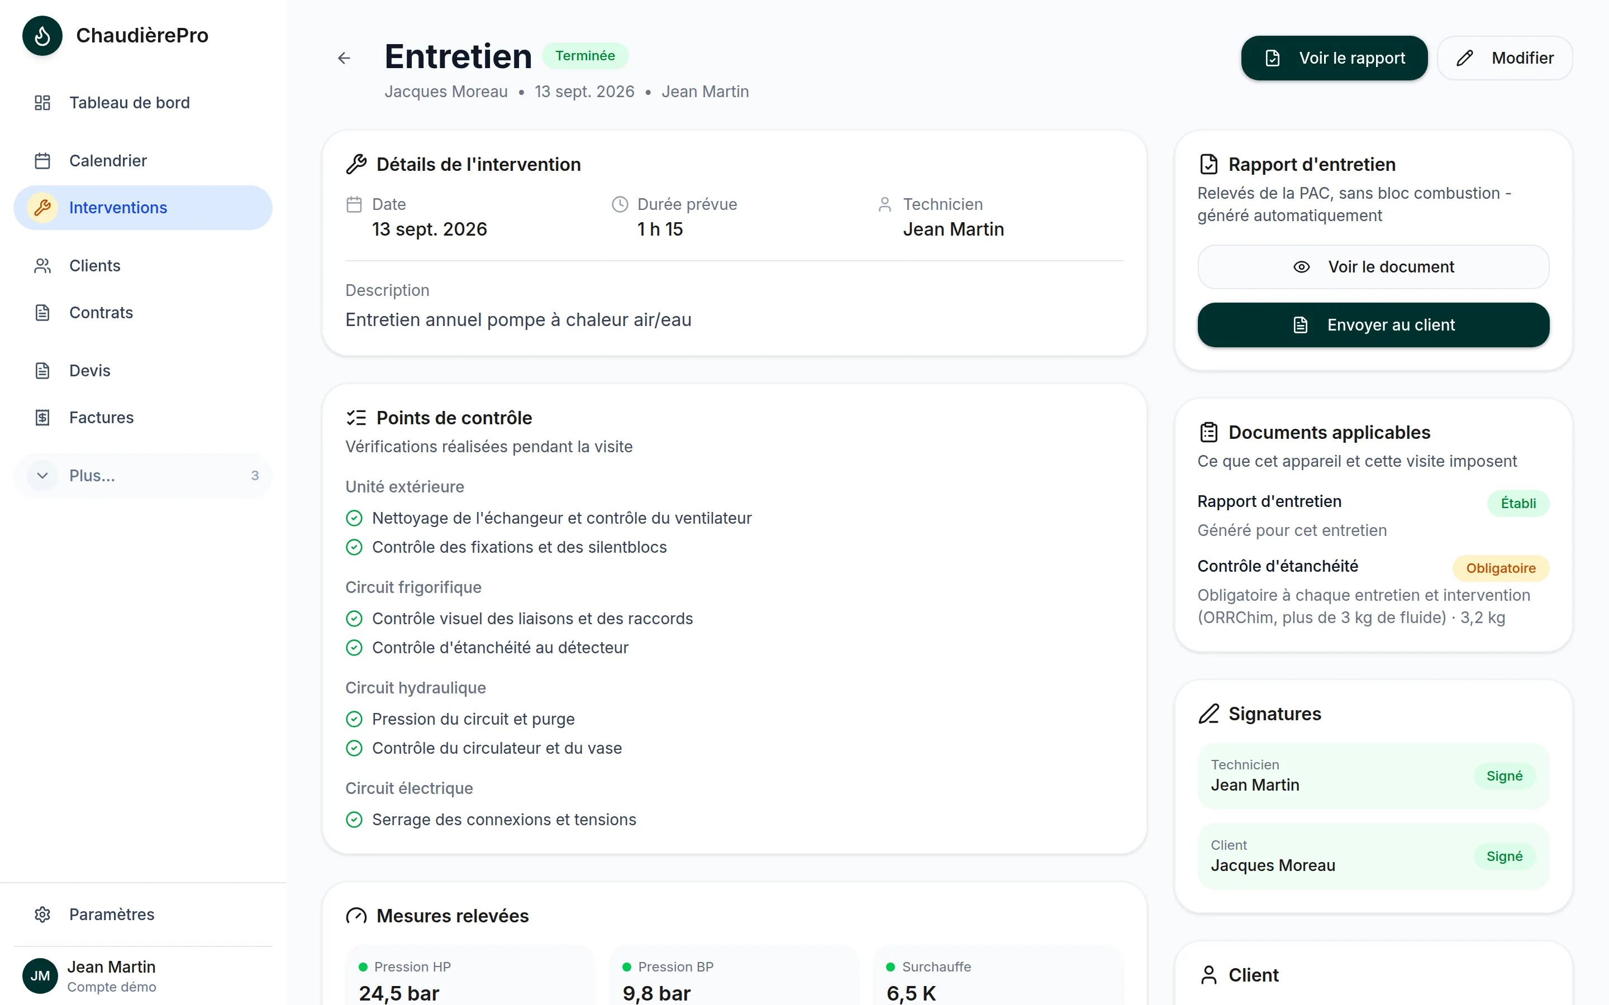The height and width of the screenshot is (1005, 1609).
Task: Click Voir le document button
Action: click(x=1373, y=266)
